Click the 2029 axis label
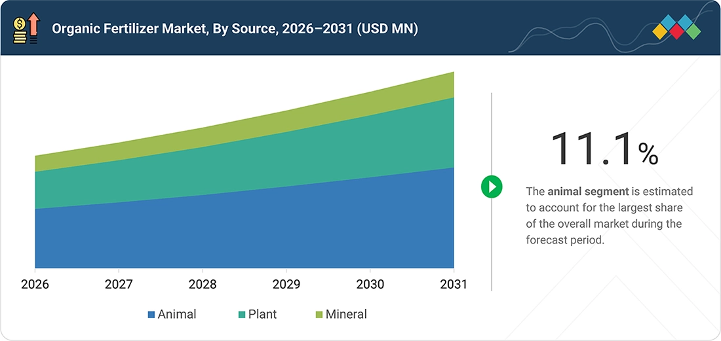721x341 pixels. 286,285
